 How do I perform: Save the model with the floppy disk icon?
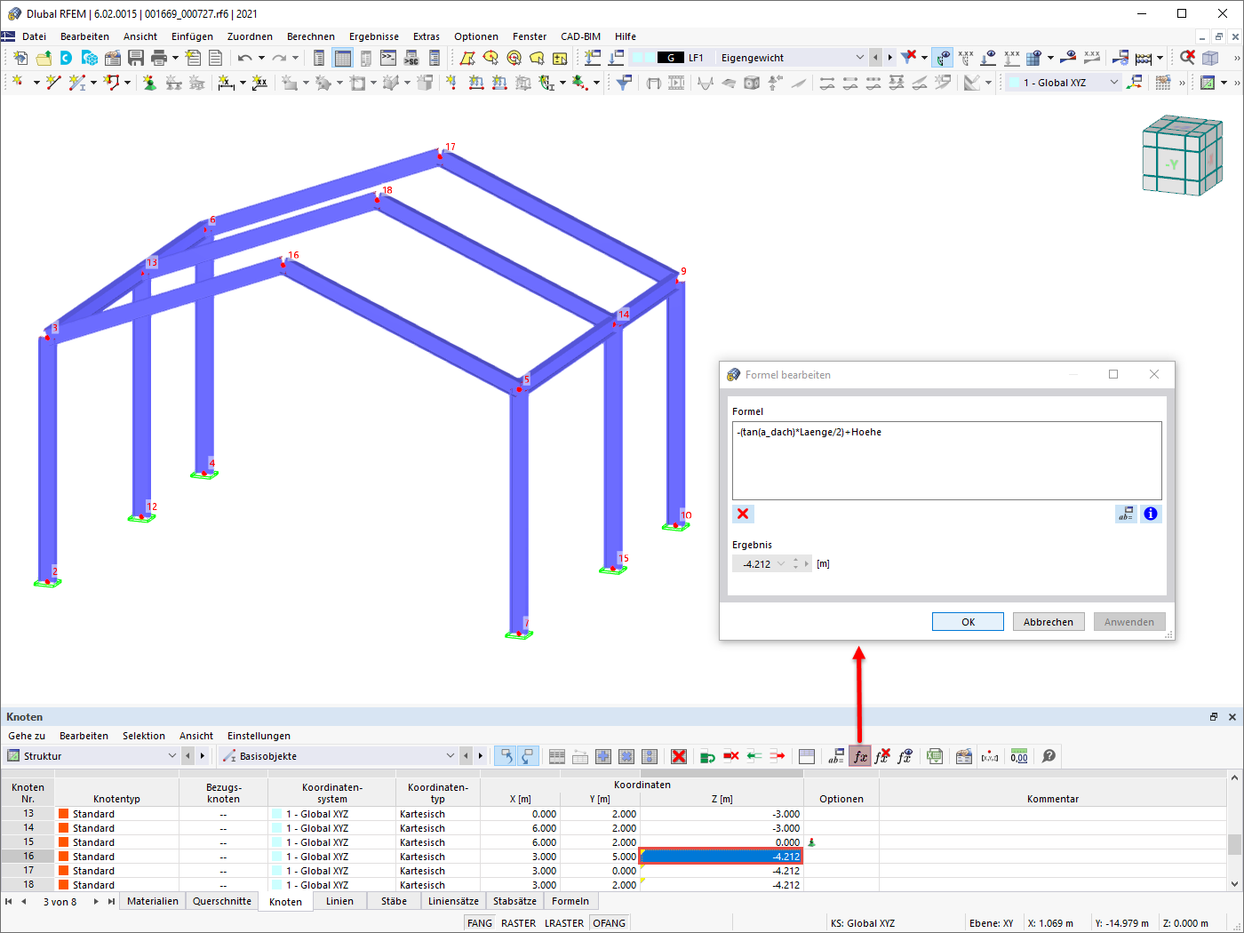(136, 58)
